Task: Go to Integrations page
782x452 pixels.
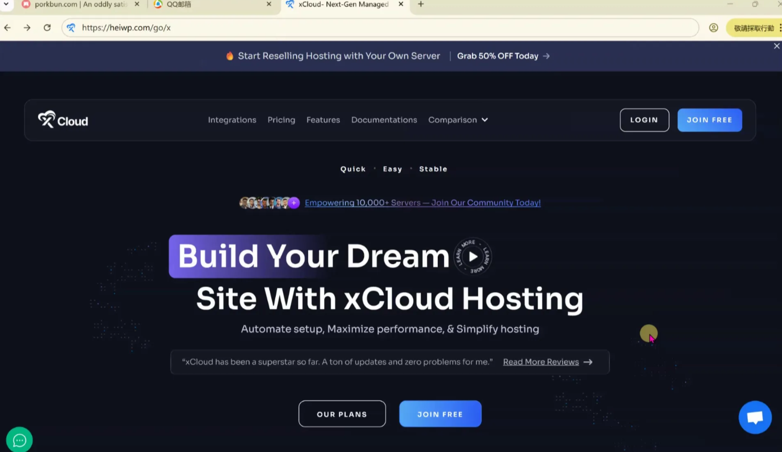Action: 232,120
